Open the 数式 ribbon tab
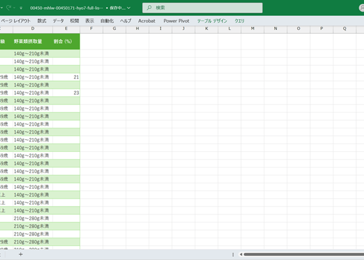Image resolution: width=364 pixels, height=260 pixels. [x=42, y=21]
